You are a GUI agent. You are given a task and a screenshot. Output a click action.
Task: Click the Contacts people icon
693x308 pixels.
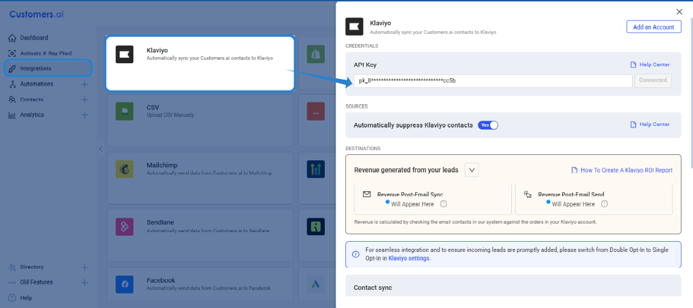(12, 99)
